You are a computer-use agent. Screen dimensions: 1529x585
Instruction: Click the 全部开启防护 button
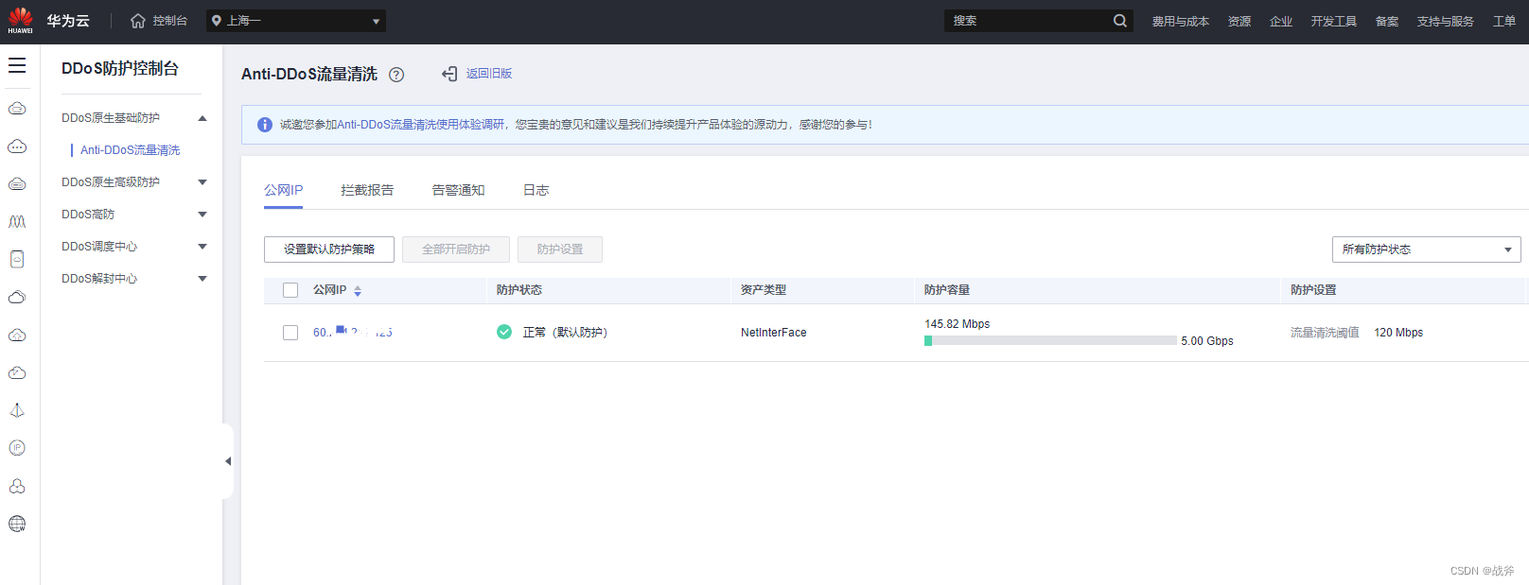pos(456,249)
